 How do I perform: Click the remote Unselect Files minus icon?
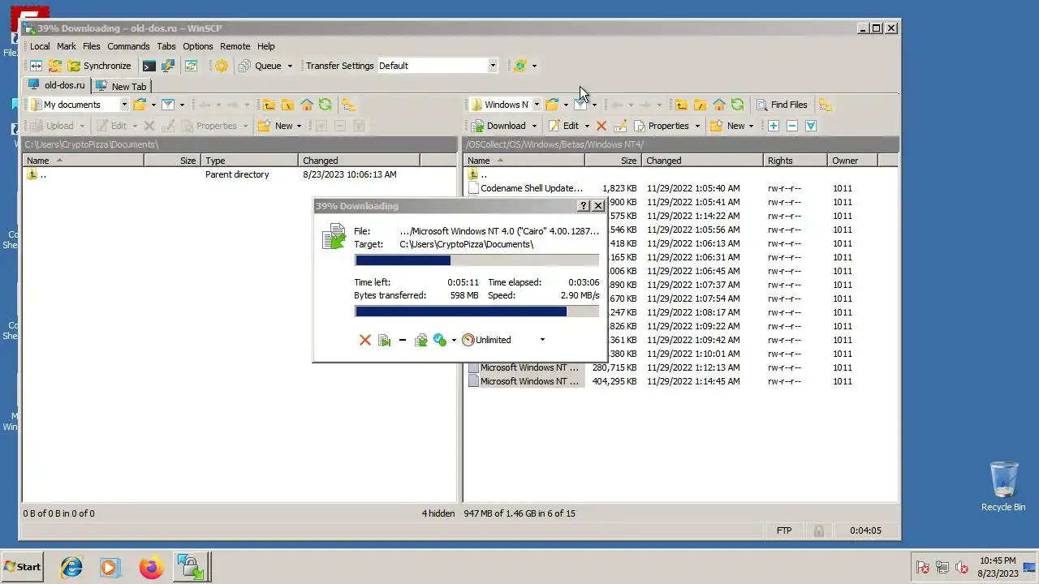pyautogui.click(x=792, y=126)
